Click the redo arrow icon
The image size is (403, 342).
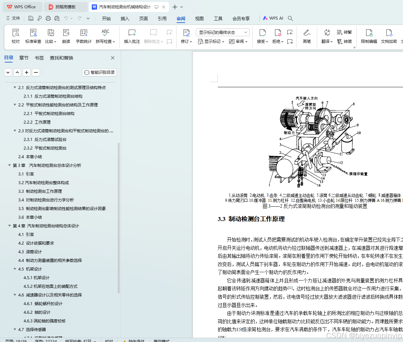[x=79, y=18]
